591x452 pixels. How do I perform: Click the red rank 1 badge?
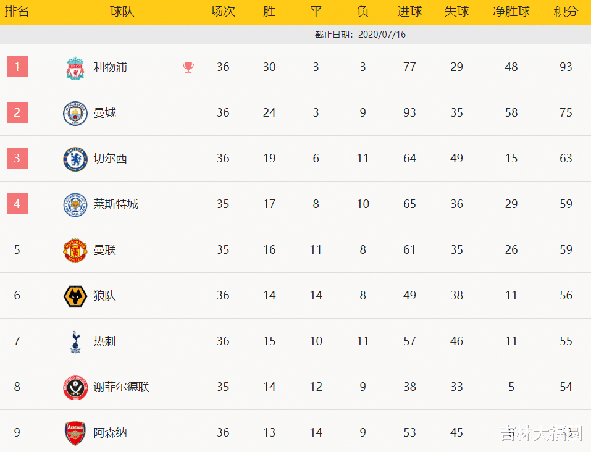(17, 67)
